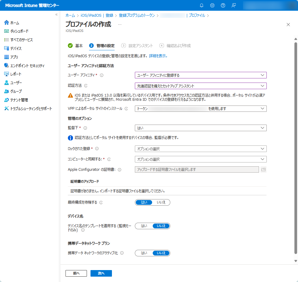Click the エンドポイント セキュリティ shield icon

pyautogui.click(x=7, y=66)
